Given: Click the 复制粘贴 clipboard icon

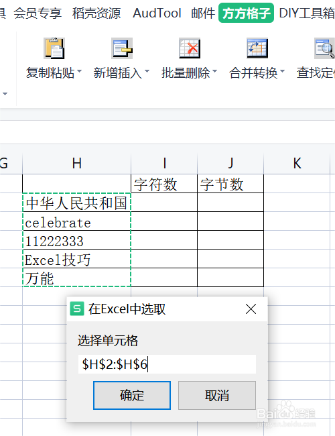Looking at the screenshot, I should coord(54,48).
